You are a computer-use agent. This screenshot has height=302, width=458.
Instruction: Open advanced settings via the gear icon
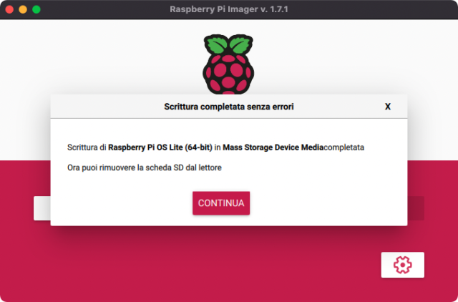tap(402, 265)
